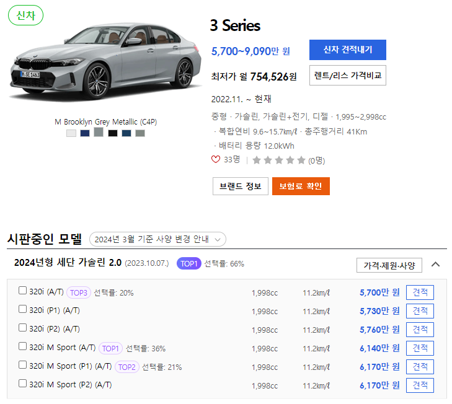Select the enlarged Brooklyn Grey swatch
The image size is (452, 404).
99,132
